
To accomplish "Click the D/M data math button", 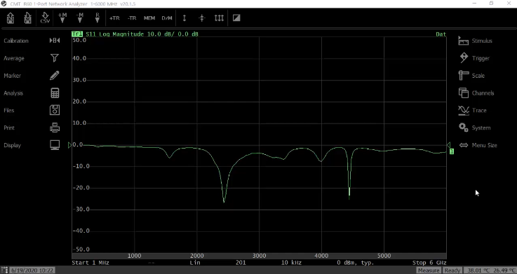I will pos(167,18).
